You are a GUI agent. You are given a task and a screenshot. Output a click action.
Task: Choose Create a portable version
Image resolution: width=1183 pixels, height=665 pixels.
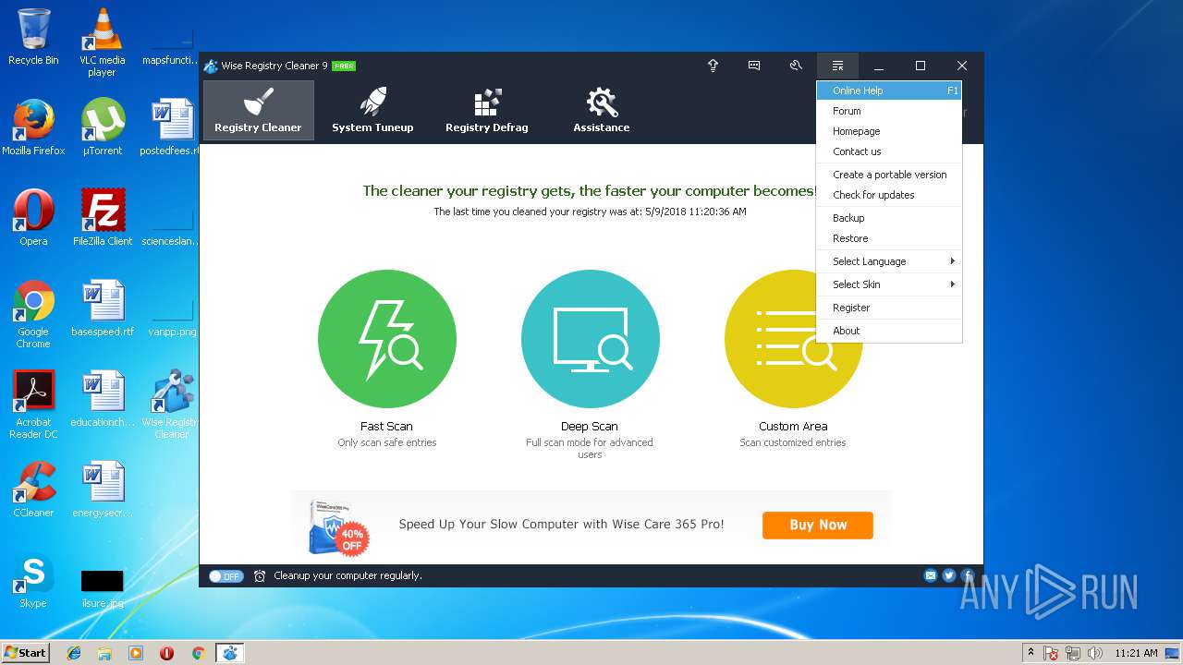pyautogui.click(x=889, y=175)
